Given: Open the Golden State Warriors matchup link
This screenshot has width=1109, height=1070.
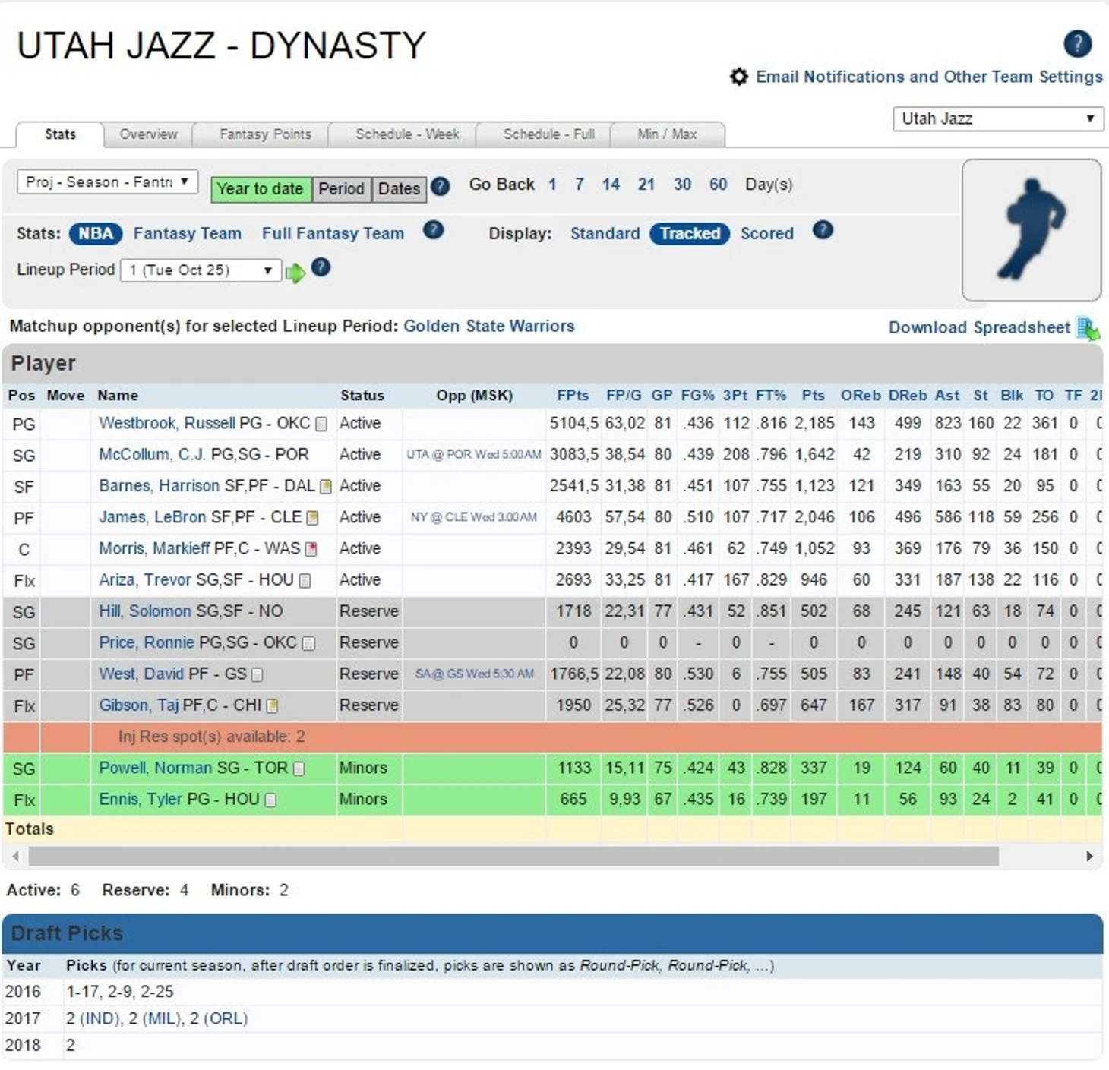Looking at the screenshot, I should point(488,327).
